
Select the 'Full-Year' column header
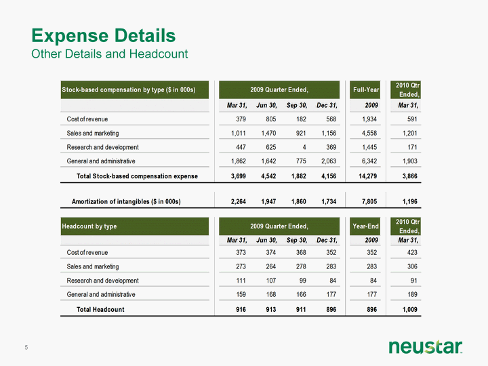[x=365, y=89]
